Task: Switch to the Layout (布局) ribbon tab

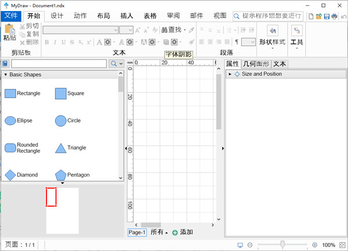Action: tap(103, 16)
